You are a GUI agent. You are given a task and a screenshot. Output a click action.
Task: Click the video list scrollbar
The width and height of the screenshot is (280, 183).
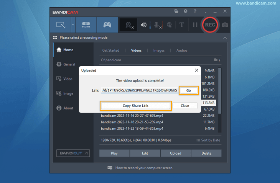[220, 91]
